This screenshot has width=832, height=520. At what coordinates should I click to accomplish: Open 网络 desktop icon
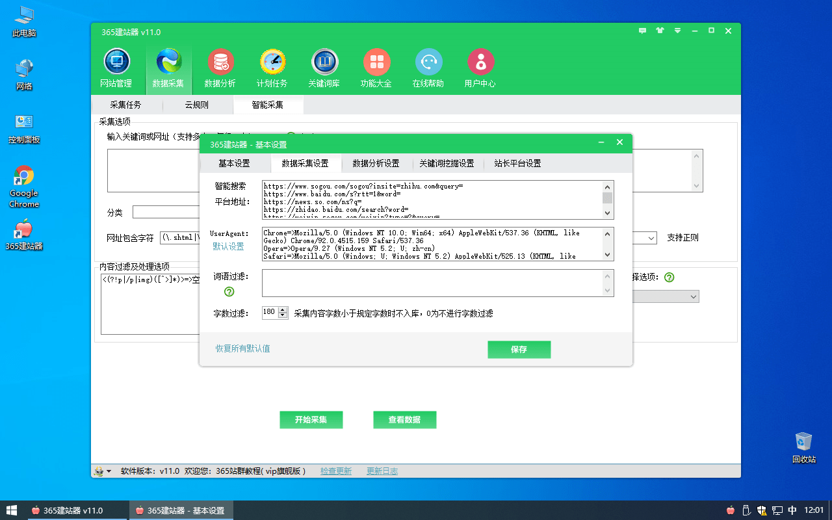pos(24,75)
